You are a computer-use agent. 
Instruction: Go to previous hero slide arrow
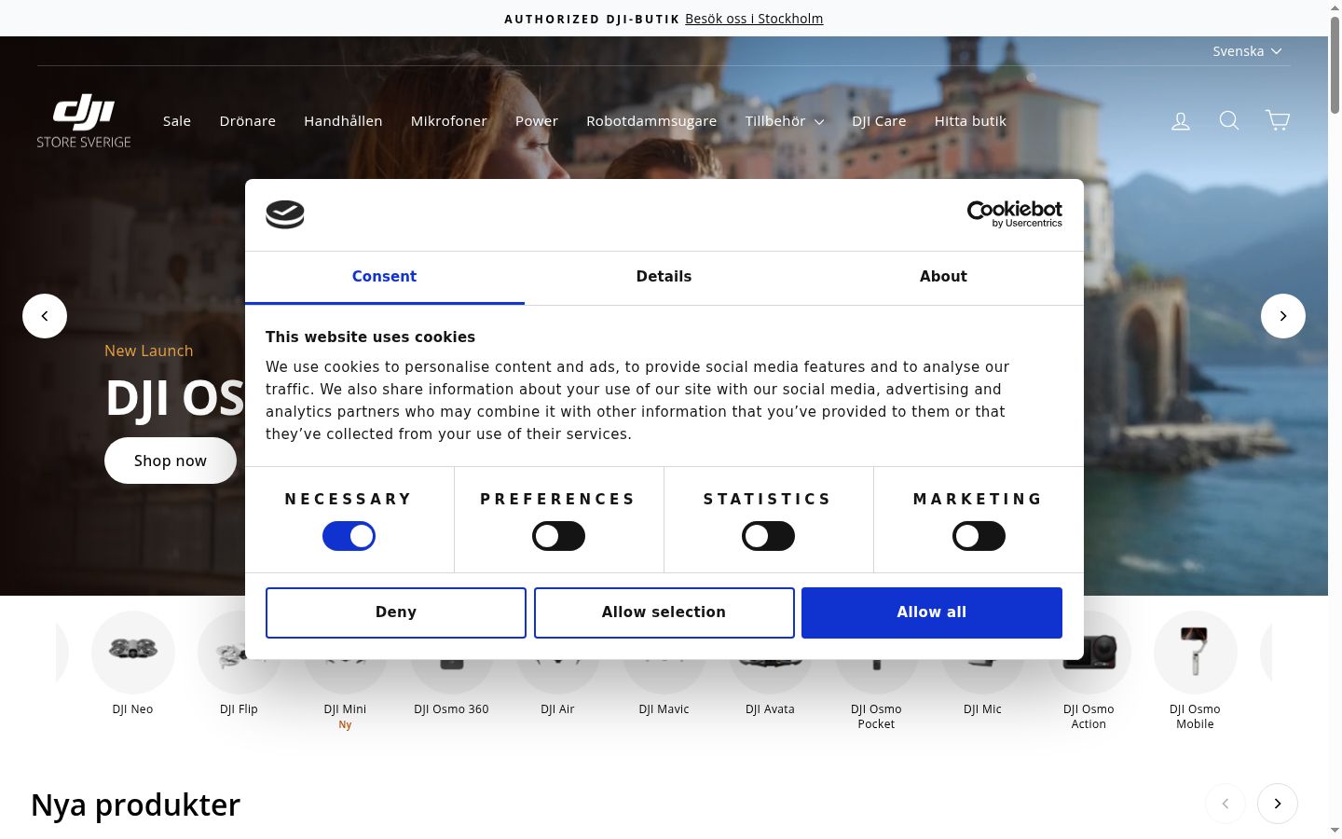coord(45,316)
